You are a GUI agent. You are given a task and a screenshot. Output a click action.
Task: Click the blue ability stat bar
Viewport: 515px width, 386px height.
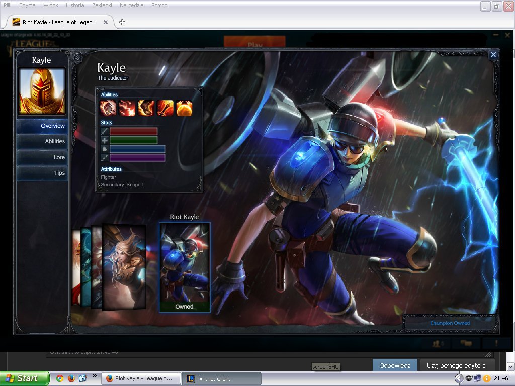137,149
